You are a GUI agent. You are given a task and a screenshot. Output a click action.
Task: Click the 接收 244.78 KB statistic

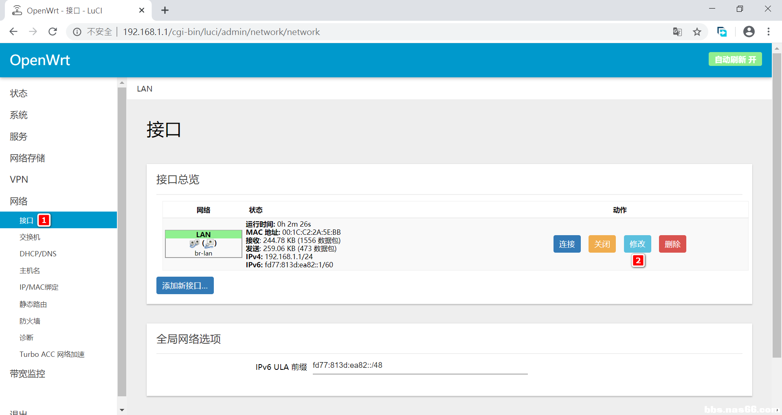293,240
